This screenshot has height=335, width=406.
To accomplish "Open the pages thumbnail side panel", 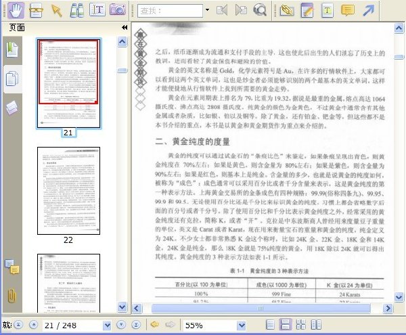I will click(12, 79).
